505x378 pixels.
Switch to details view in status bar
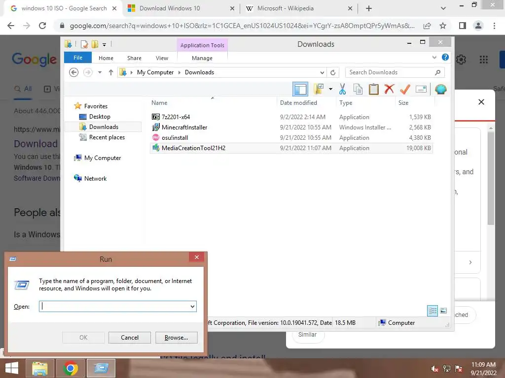pos(432,311)
